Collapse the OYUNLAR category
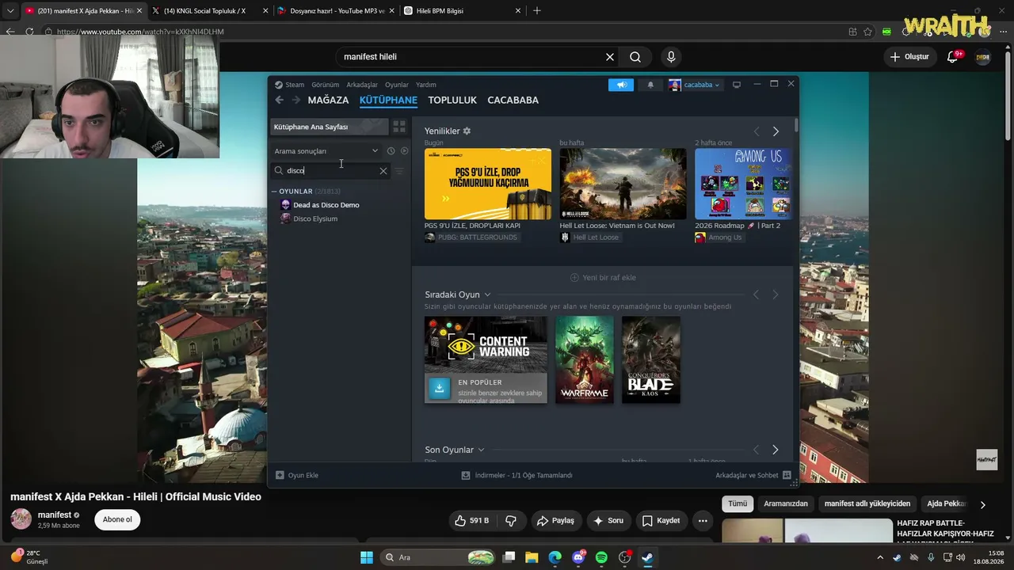Viewport: 1014px width, 570px height. click(274, 192)
